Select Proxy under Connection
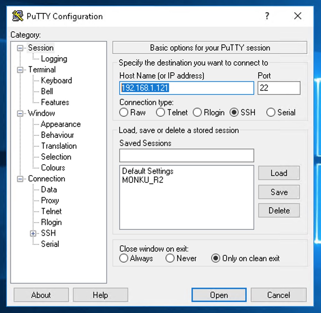321x313 pixels. pos(50,200)
